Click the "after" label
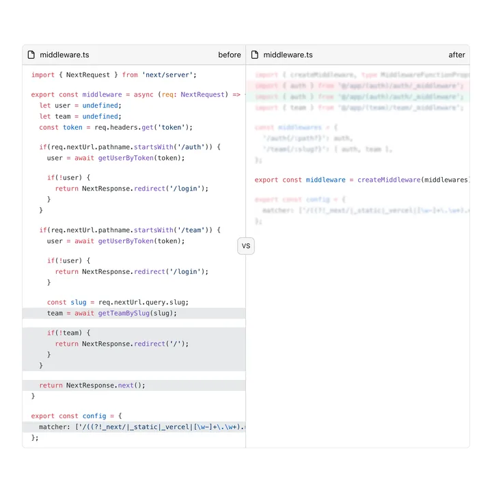The image size is (492, 492). click(x=456, y=55)
